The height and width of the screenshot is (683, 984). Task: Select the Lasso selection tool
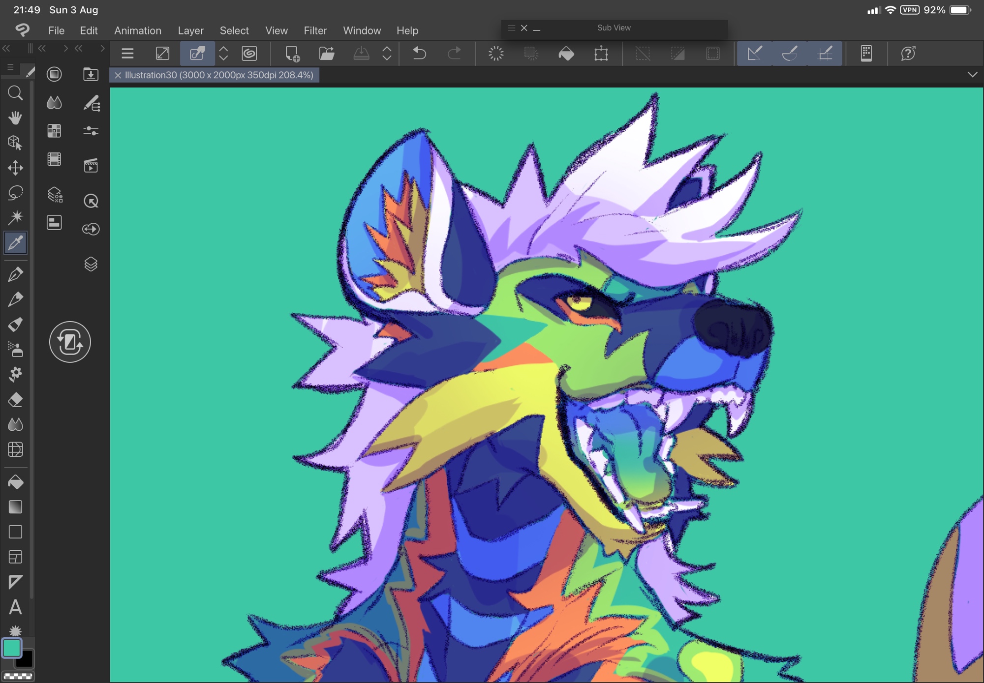[x=15, y=193]
